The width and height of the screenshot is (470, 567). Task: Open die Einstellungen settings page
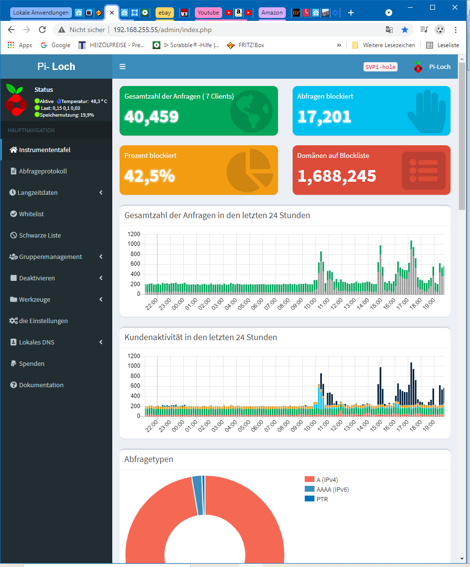(56, 321)
